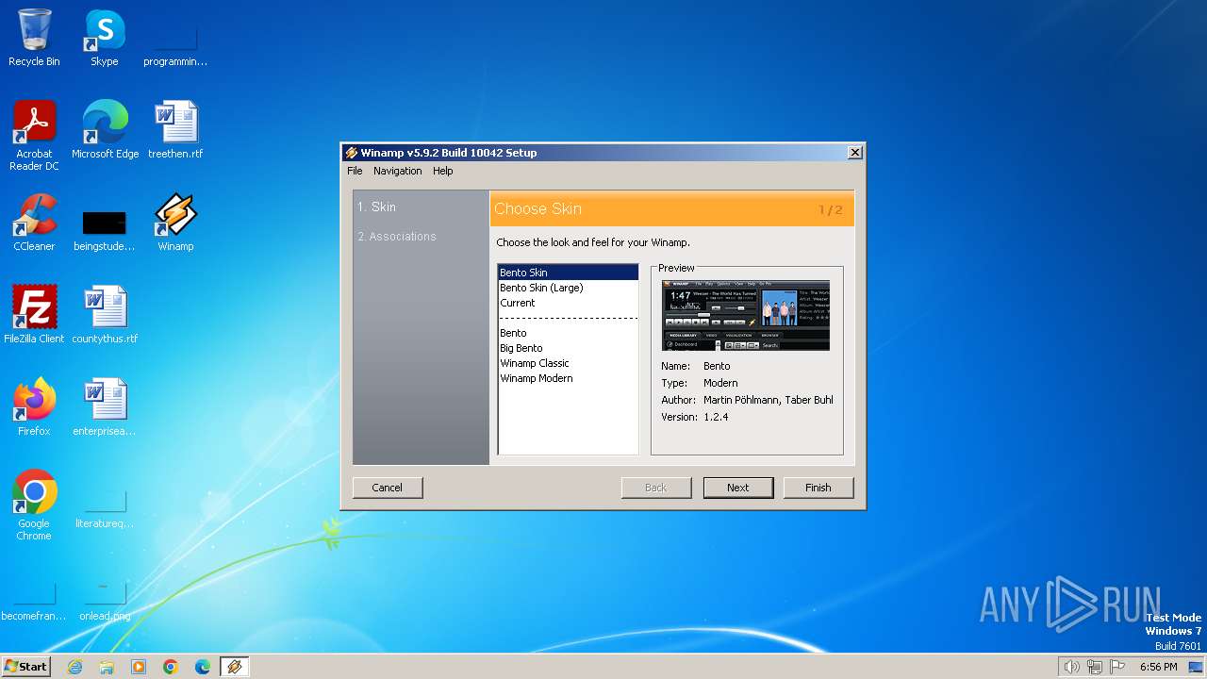
Task: Click the greyed-out Back button
Action: pos(656,488)
